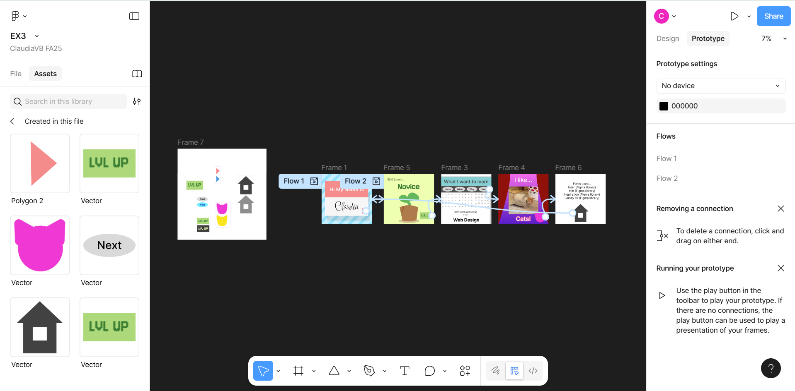Viewport: 795px width, 391px height.
Task: Click the Share button
Action: tap(773, 16)
